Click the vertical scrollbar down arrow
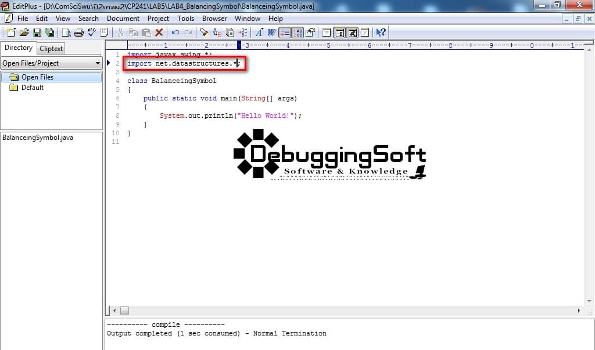 (589, 301)
